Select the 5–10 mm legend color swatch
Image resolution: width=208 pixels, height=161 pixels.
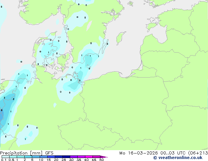tap(36, 157)
